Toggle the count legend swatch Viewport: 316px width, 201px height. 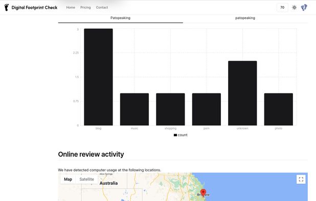coord(175,135)
